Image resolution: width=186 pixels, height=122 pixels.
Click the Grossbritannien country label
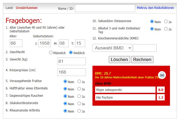(27, 8)
